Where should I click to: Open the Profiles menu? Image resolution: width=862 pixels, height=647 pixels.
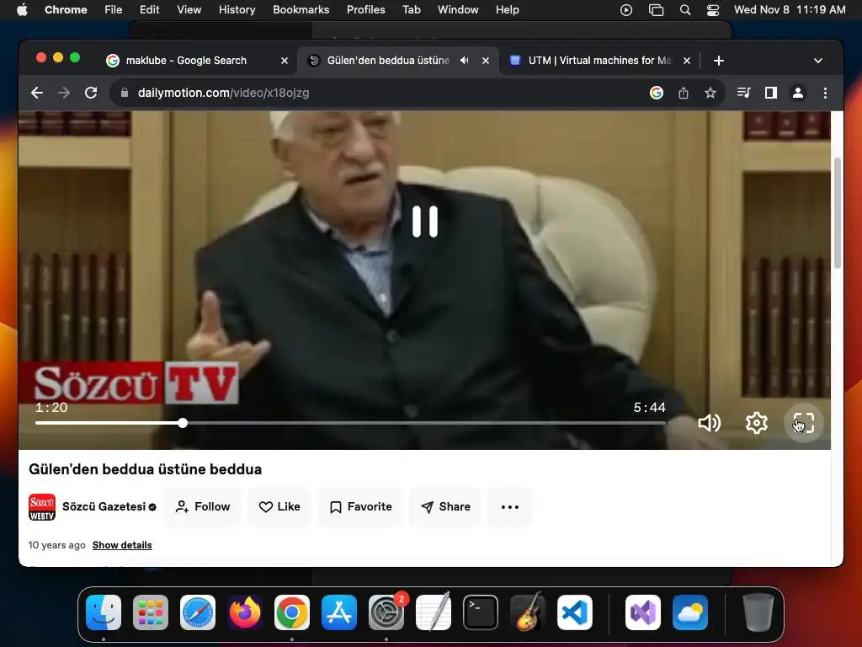point(365,10)
